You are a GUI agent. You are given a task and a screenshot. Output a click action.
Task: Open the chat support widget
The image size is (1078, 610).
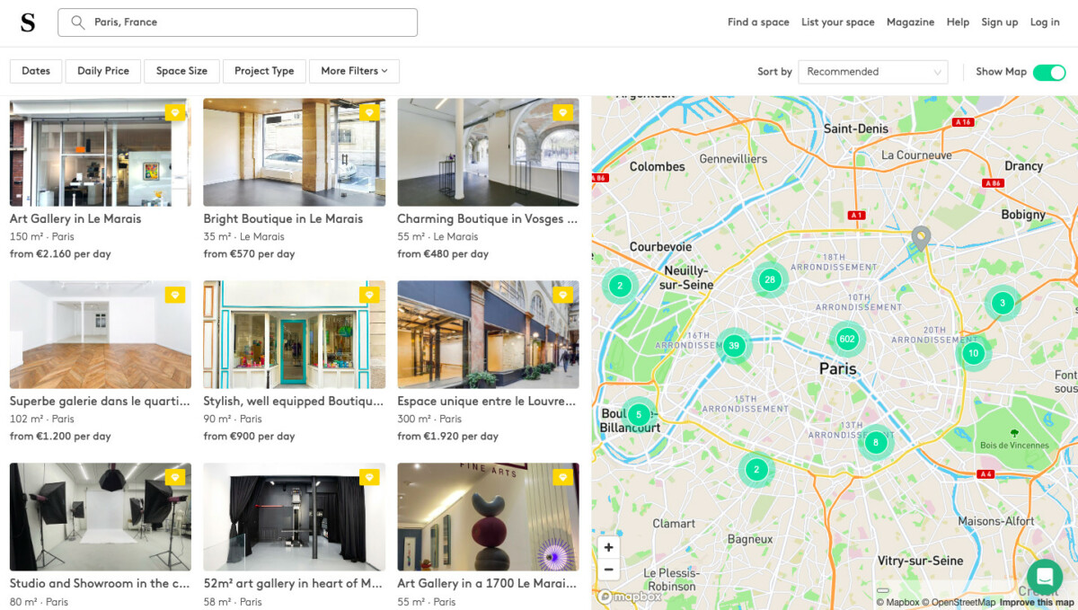[x=1044, y=576]
